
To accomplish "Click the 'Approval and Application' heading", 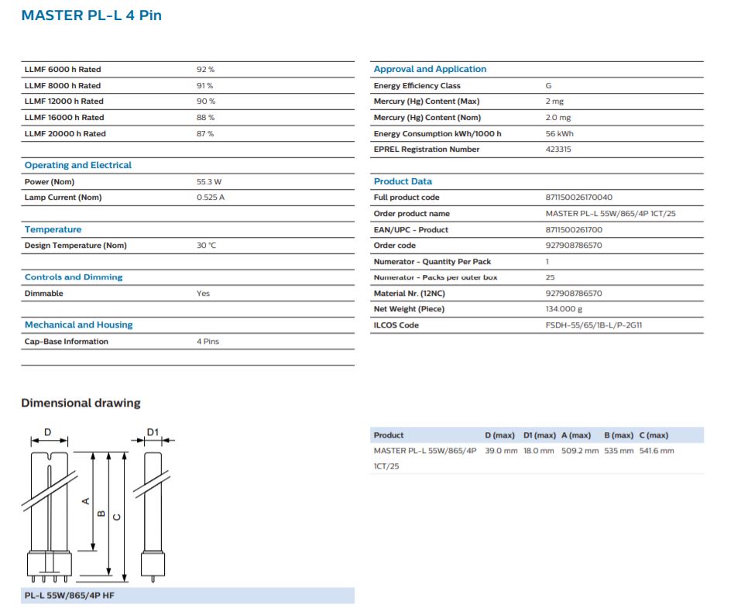I will (x=430, y=69).
